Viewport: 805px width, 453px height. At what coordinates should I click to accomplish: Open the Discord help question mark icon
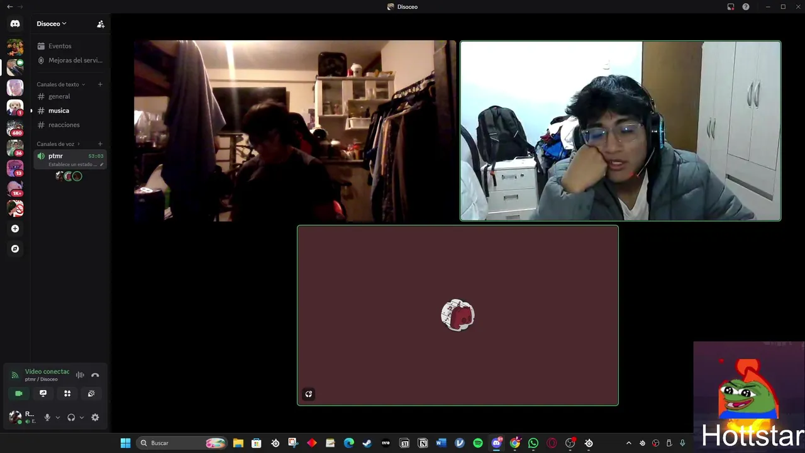746,7
